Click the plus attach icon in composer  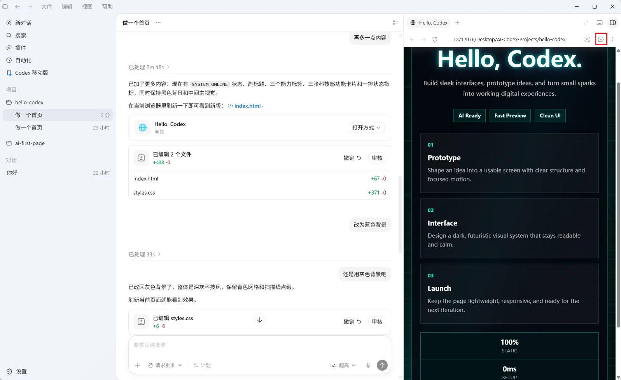pos(137,365)
